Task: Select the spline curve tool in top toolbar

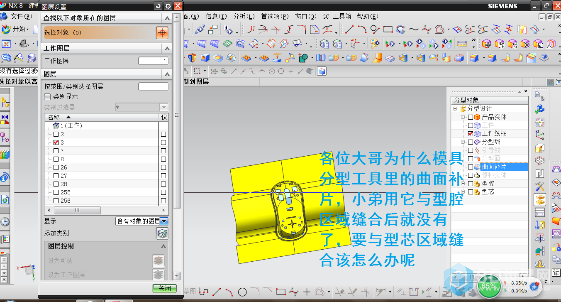Action: click(413, 29)
